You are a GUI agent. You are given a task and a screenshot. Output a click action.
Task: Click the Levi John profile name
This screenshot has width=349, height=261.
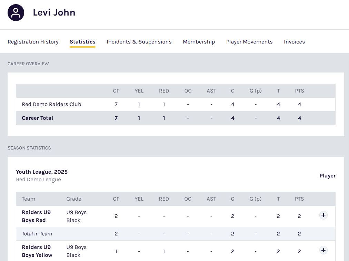point(54,13)
